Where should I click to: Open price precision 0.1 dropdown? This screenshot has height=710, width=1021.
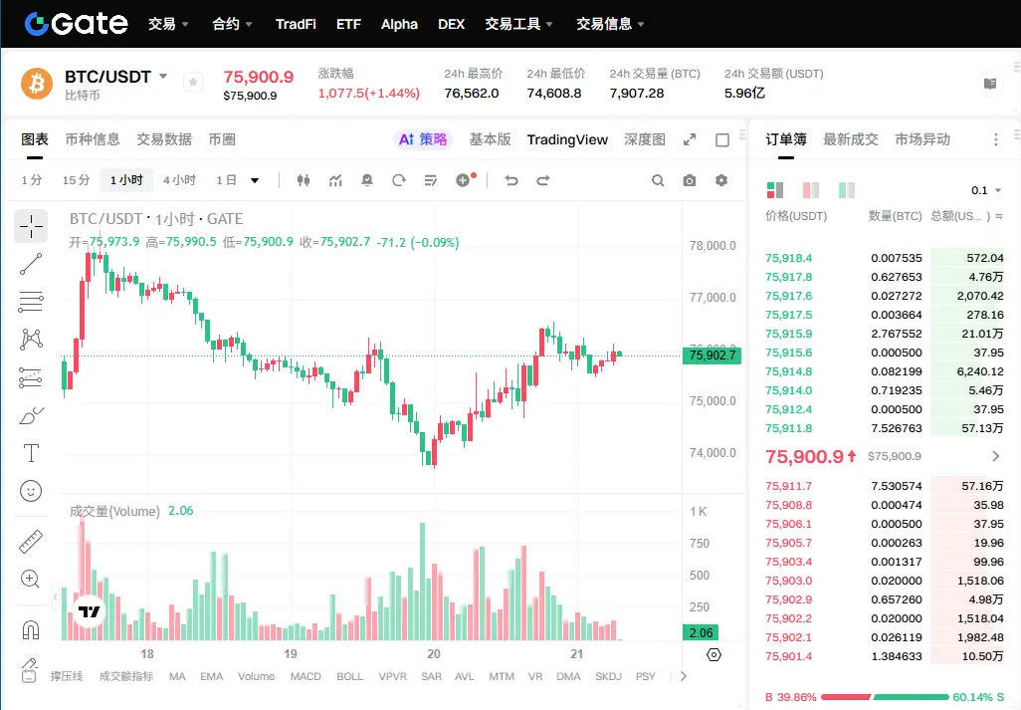[986, 190]
